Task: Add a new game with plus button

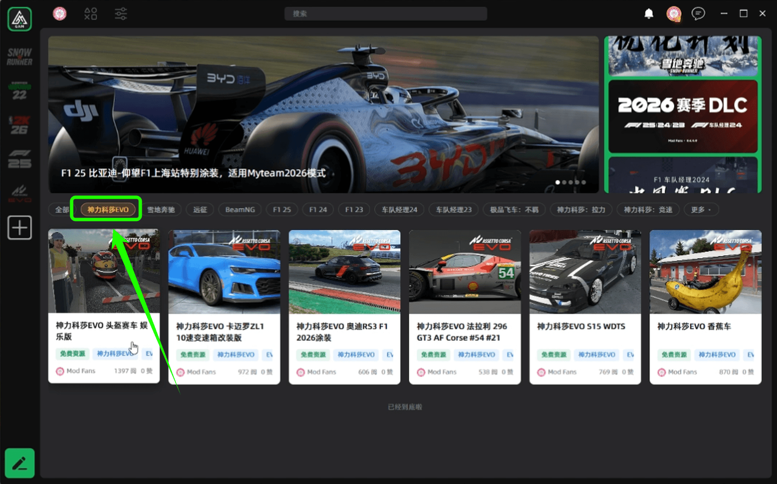Action: tap(19, 227)
